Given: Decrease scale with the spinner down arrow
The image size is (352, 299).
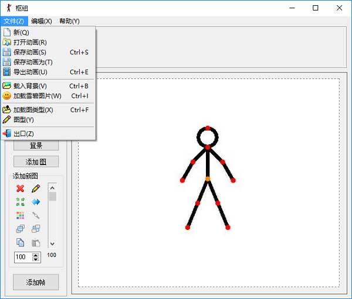Looking at the screenshot, I should pyautogui.click(x=36, y=259).
